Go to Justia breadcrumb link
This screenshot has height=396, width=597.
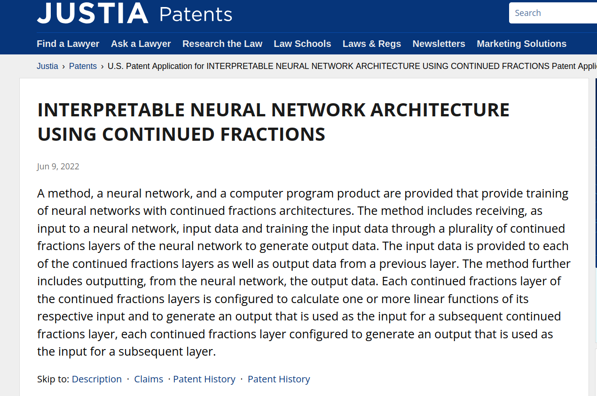pos(47,66)
